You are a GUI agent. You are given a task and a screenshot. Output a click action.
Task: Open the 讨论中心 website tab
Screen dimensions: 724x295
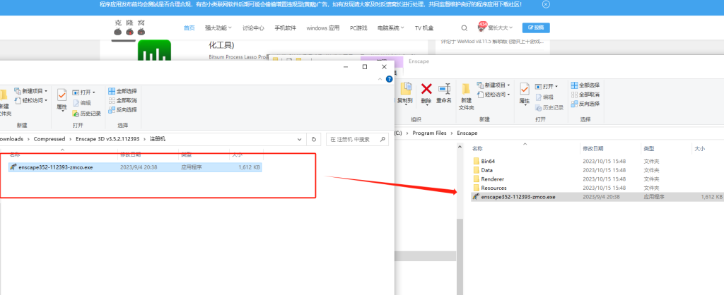pyautogui.click(x=253, y=28)
